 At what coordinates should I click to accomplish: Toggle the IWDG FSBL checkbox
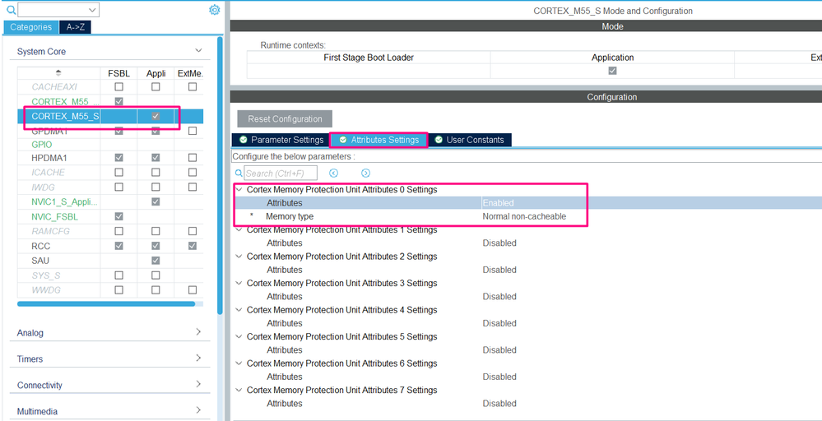click(x=119, y=187)
